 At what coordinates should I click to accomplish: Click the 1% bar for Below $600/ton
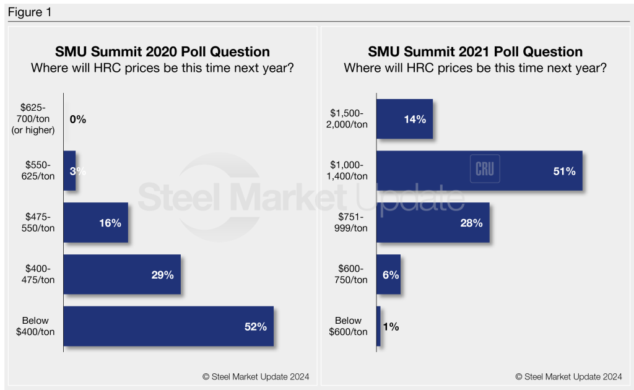pos(378,326)
